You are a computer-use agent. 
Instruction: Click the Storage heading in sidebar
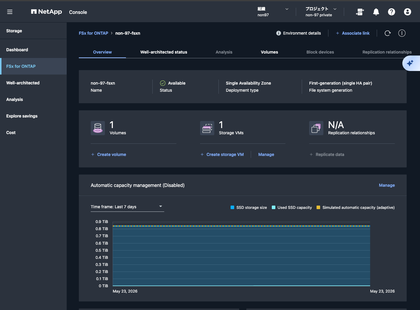[x=14, y=31]
